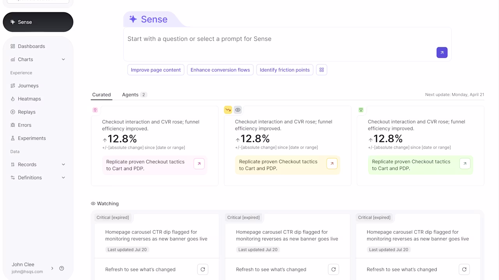This screenshot has height=280, width=499.
Task: Submit the Sense prompt with arrow button
Action: click(x=442, y=52)
